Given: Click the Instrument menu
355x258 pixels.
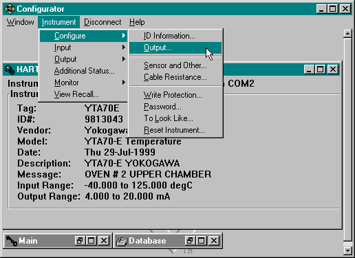Looking at the screenshot, I should point(58,22).
